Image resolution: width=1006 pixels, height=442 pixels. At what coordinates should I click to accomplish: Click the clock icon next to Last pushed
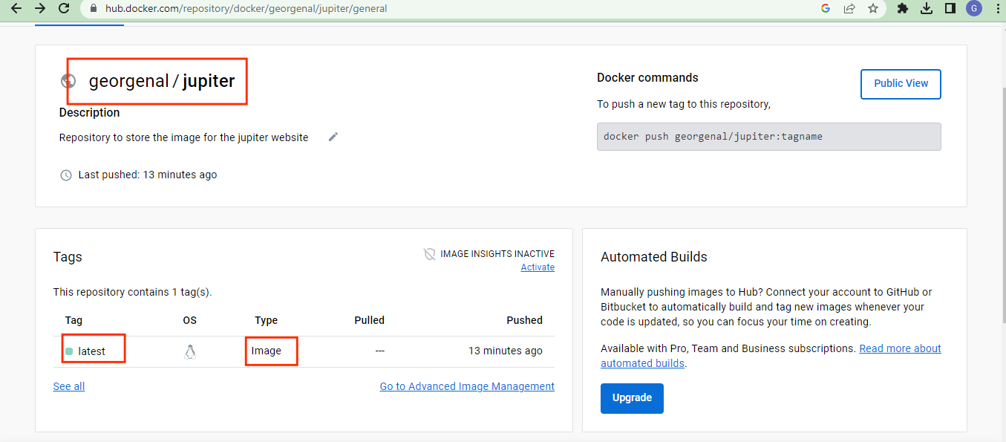pyautogui.click(x=66, y=175)
